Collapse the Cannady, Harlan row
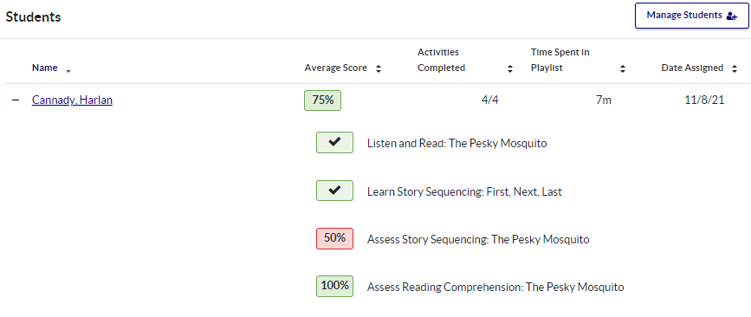Viewport: 751px width, 317px height. pos(16,100)
